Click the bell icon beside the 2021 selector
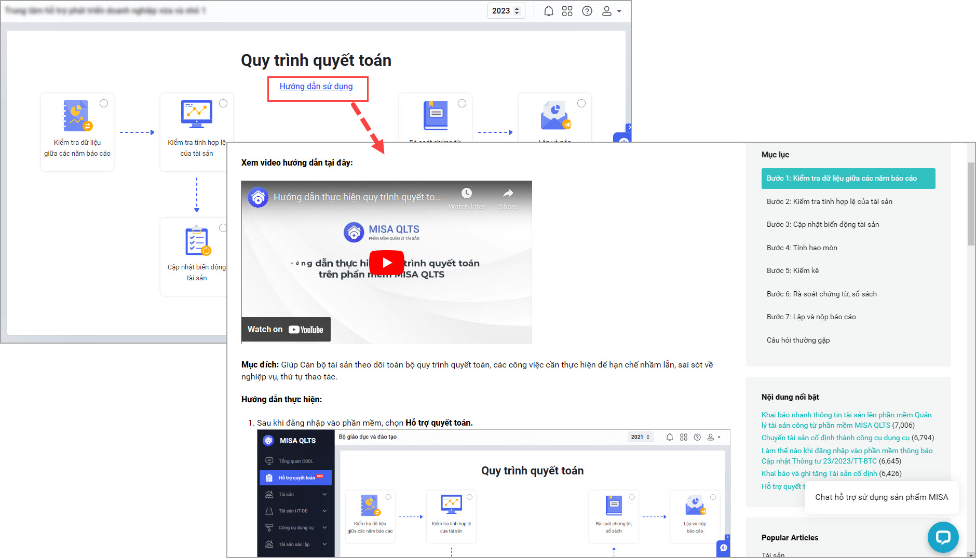 pyautogui.click(x=670, y=437)
